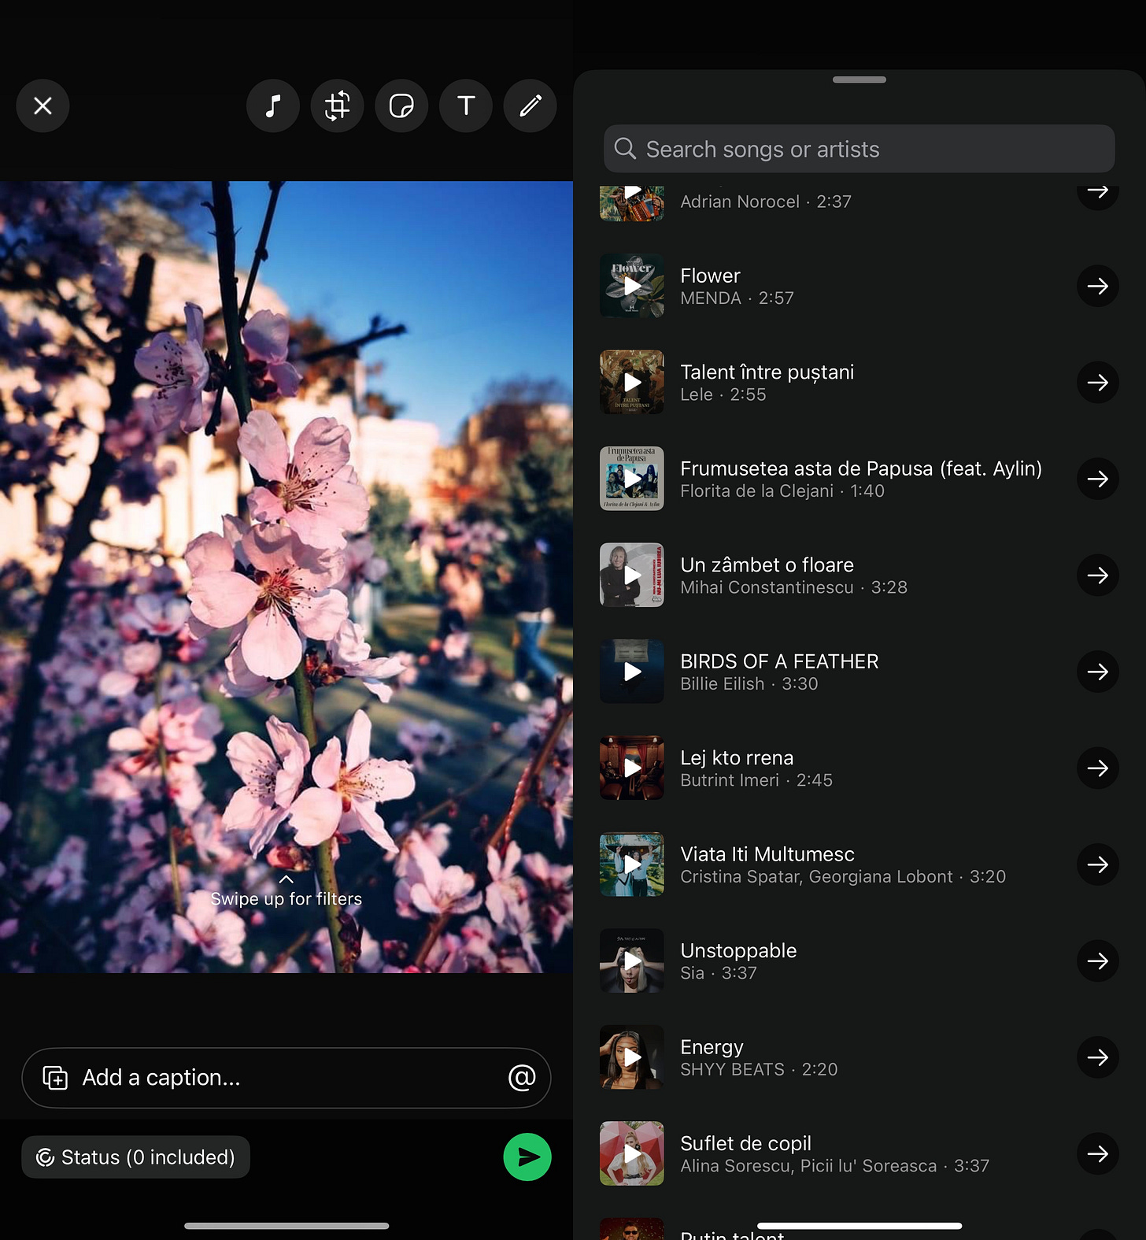The image size is (1146, 1240).
Task: Select BIRDS OF A FEATHER arrow
Action: click(x=1097, y=672)
